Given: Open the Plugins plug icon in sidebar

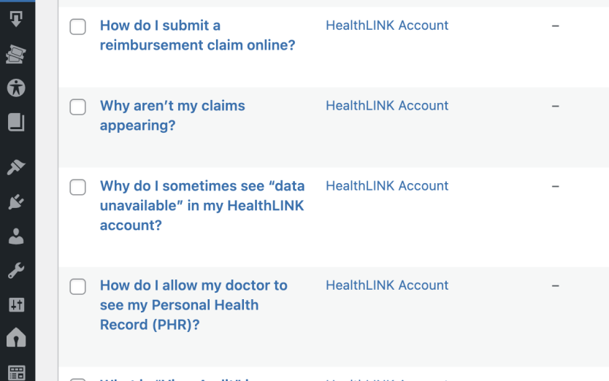Looking at the screenshot, I should 16,202.
